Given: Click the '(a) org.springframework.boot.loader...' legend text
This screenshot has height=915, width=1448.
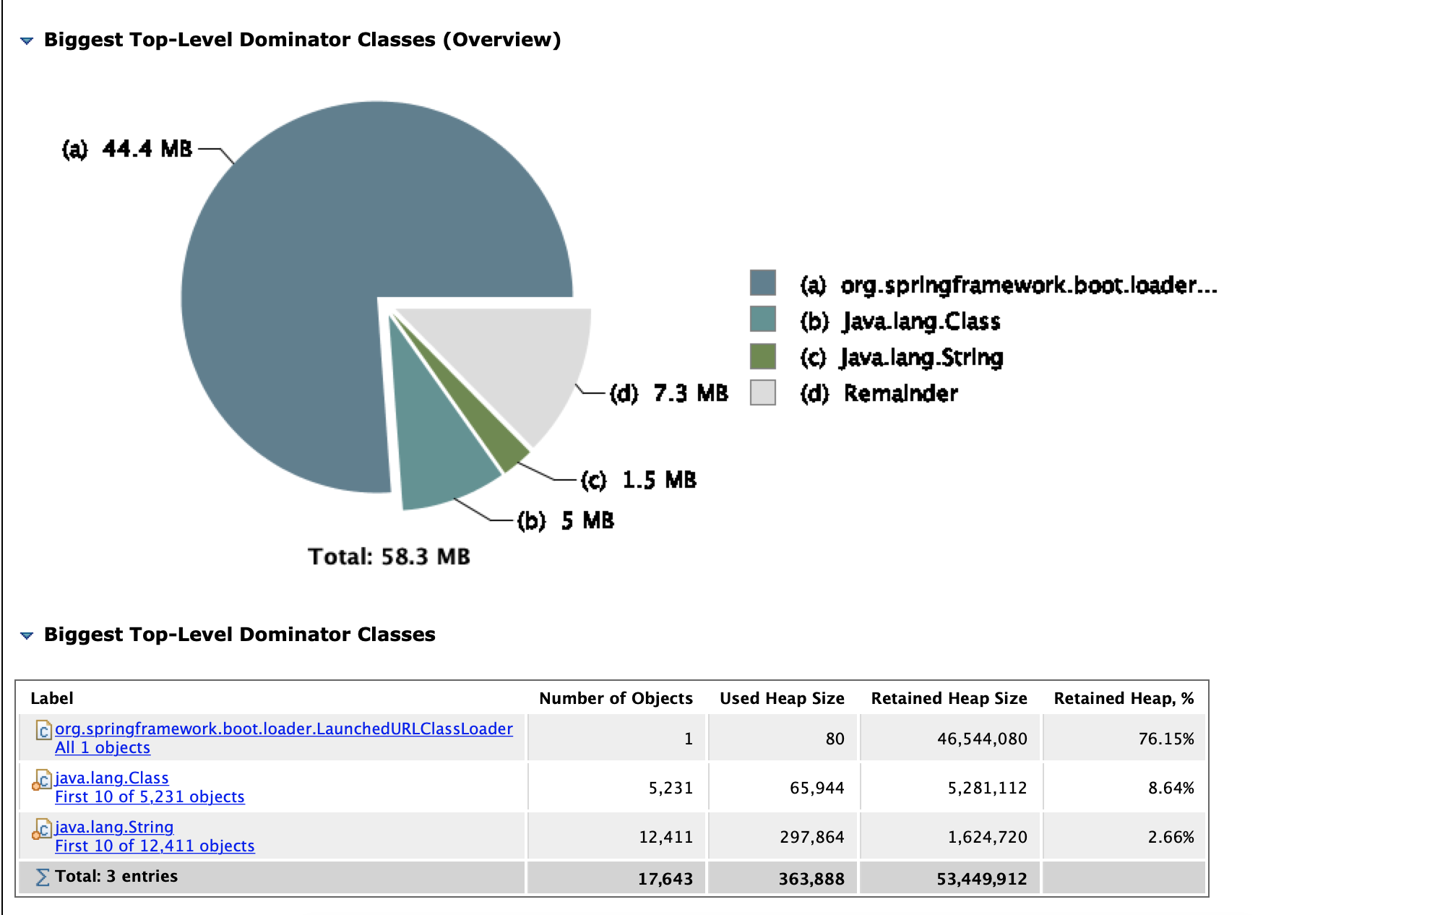Looking at the screenshot, I should point(1009,285).
